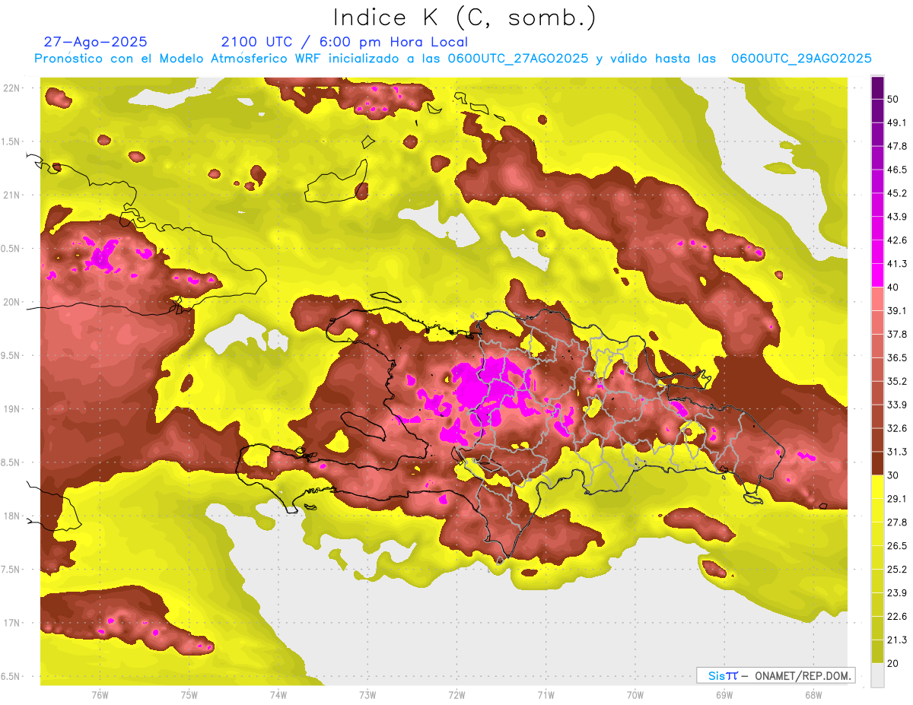Click the colorbar label "41.3"
The image size is (913, 705).
pyautogui.click(x=897, y=264)
